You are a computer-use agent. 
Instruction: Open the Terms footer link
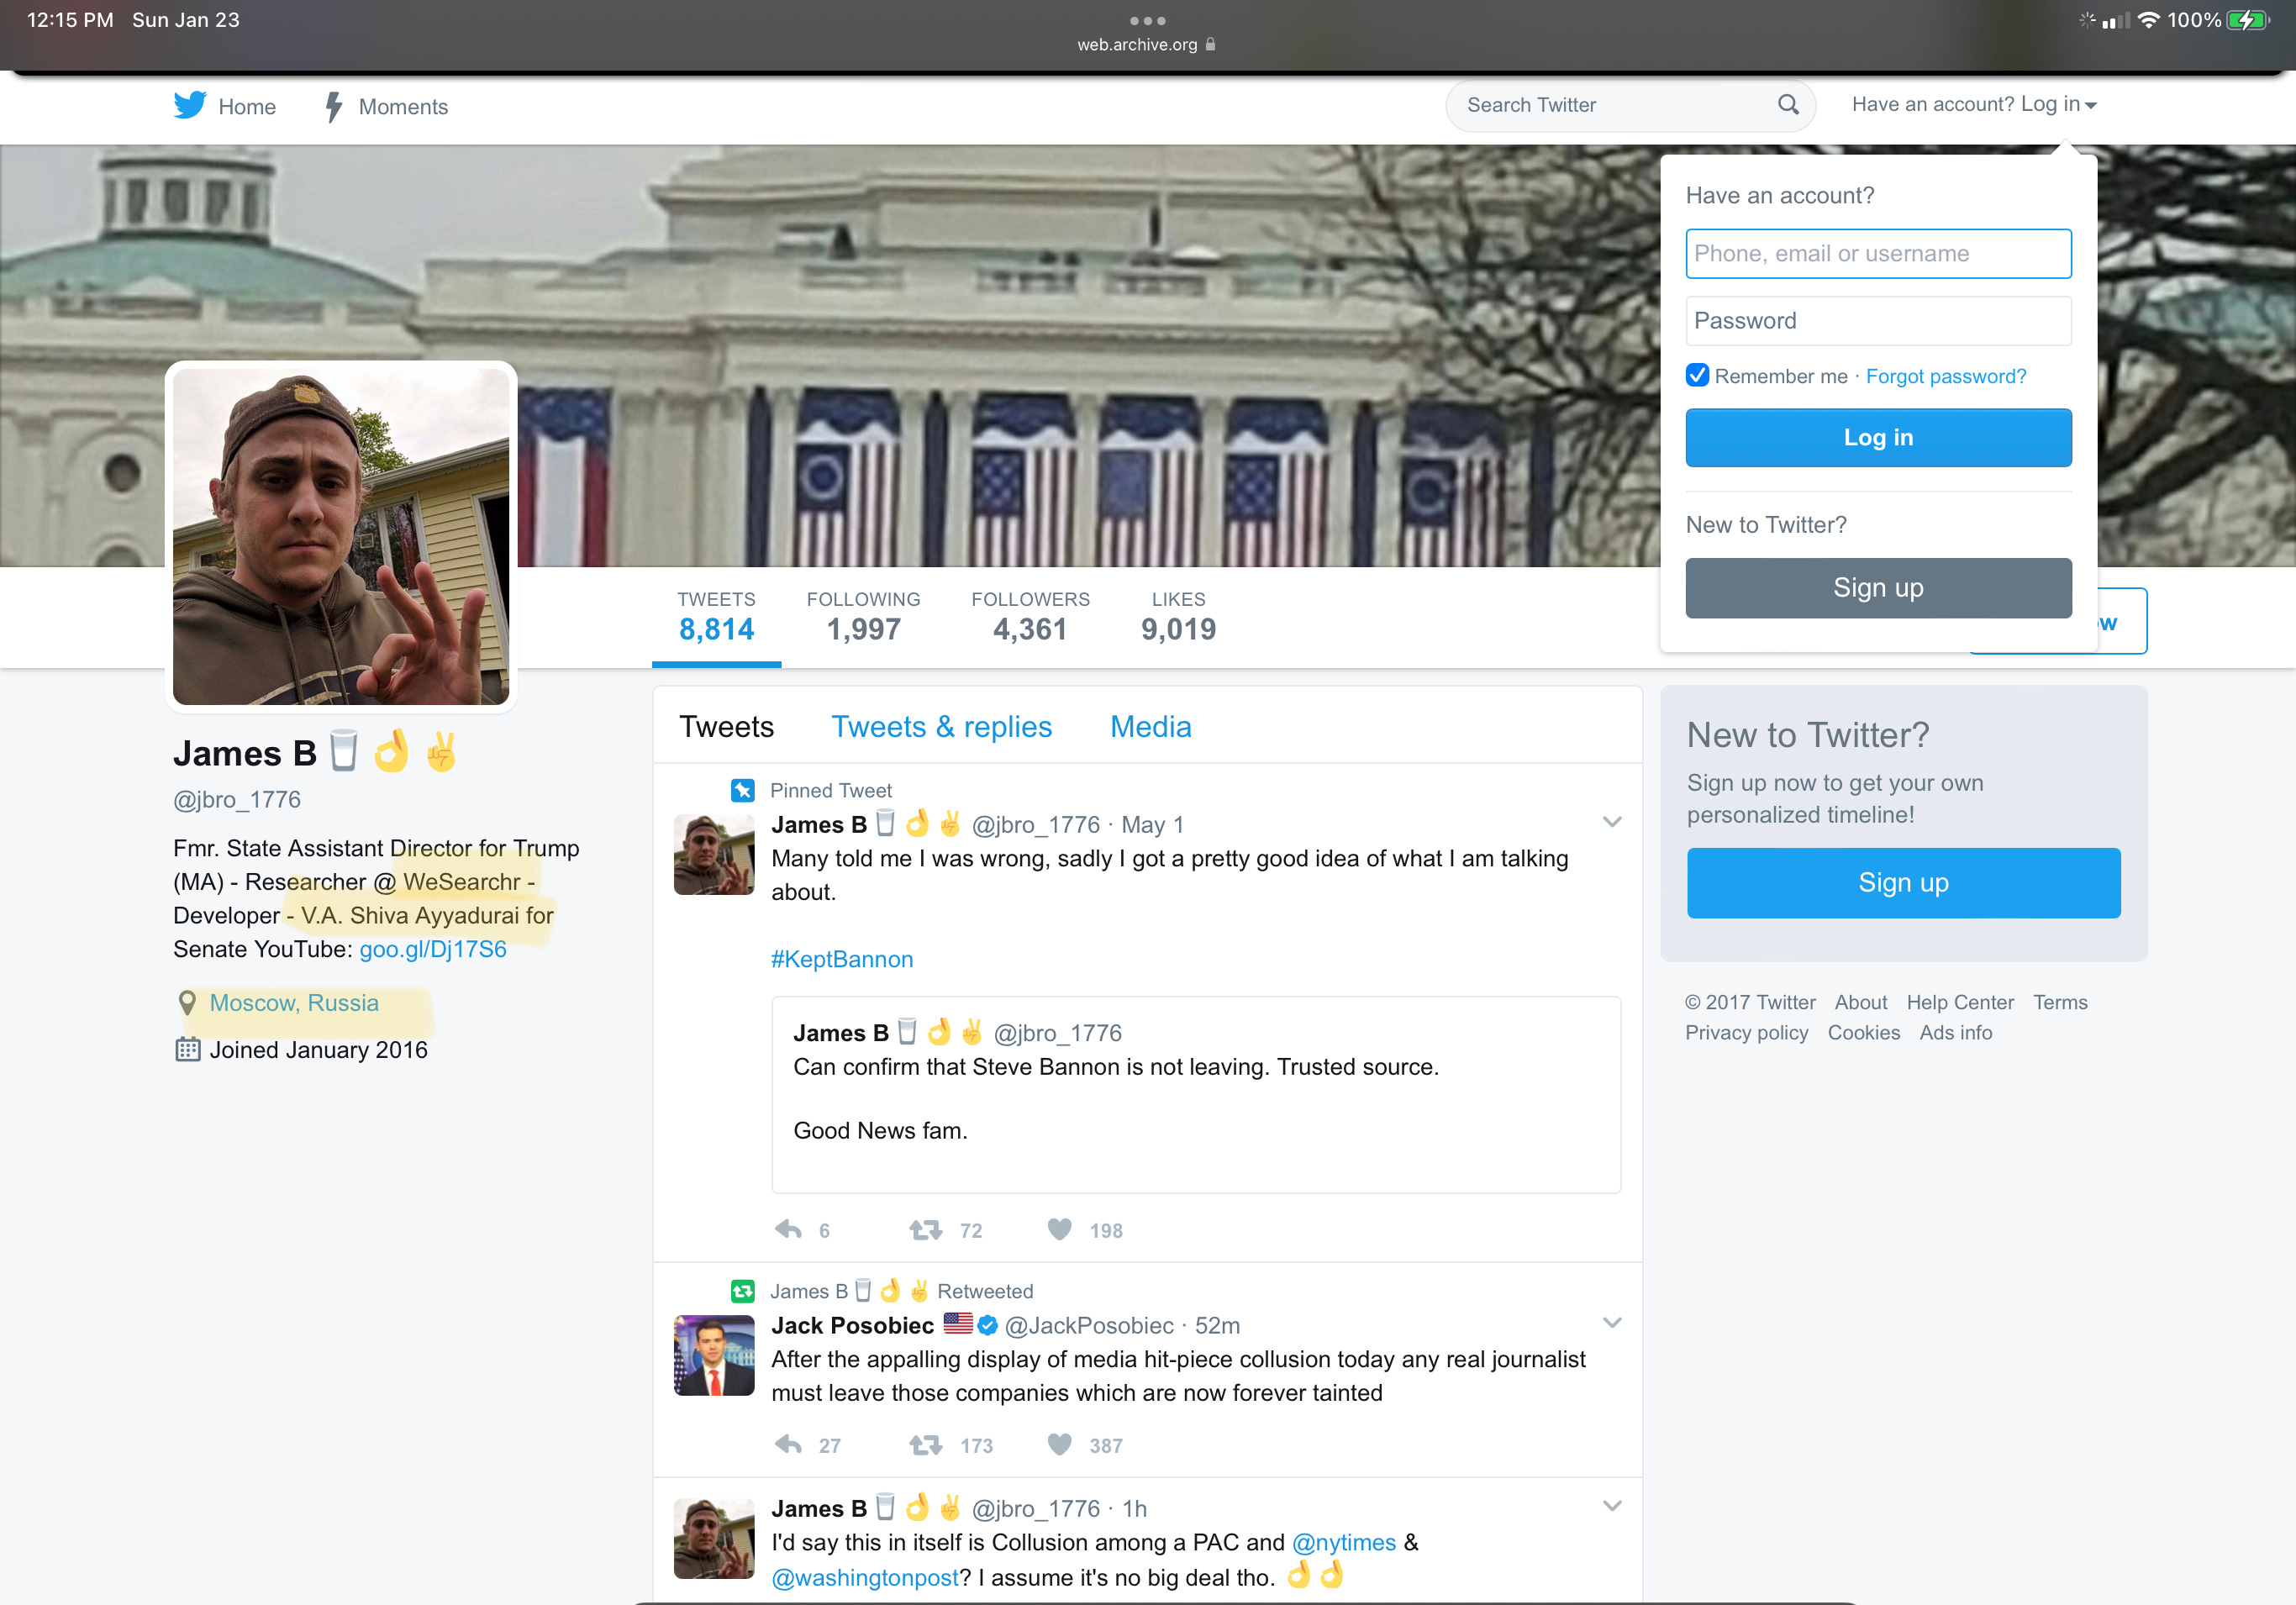(2060, 1002)
